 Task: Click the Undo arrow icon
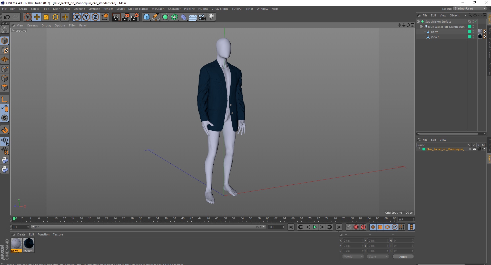pyautogui.click(x=7, y=17)
